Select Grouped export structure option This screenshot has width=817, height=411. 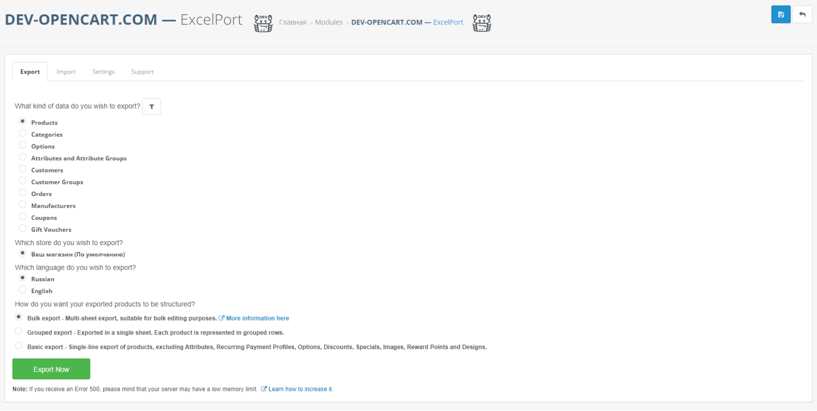pyautogui.click(x=18, y=331)
